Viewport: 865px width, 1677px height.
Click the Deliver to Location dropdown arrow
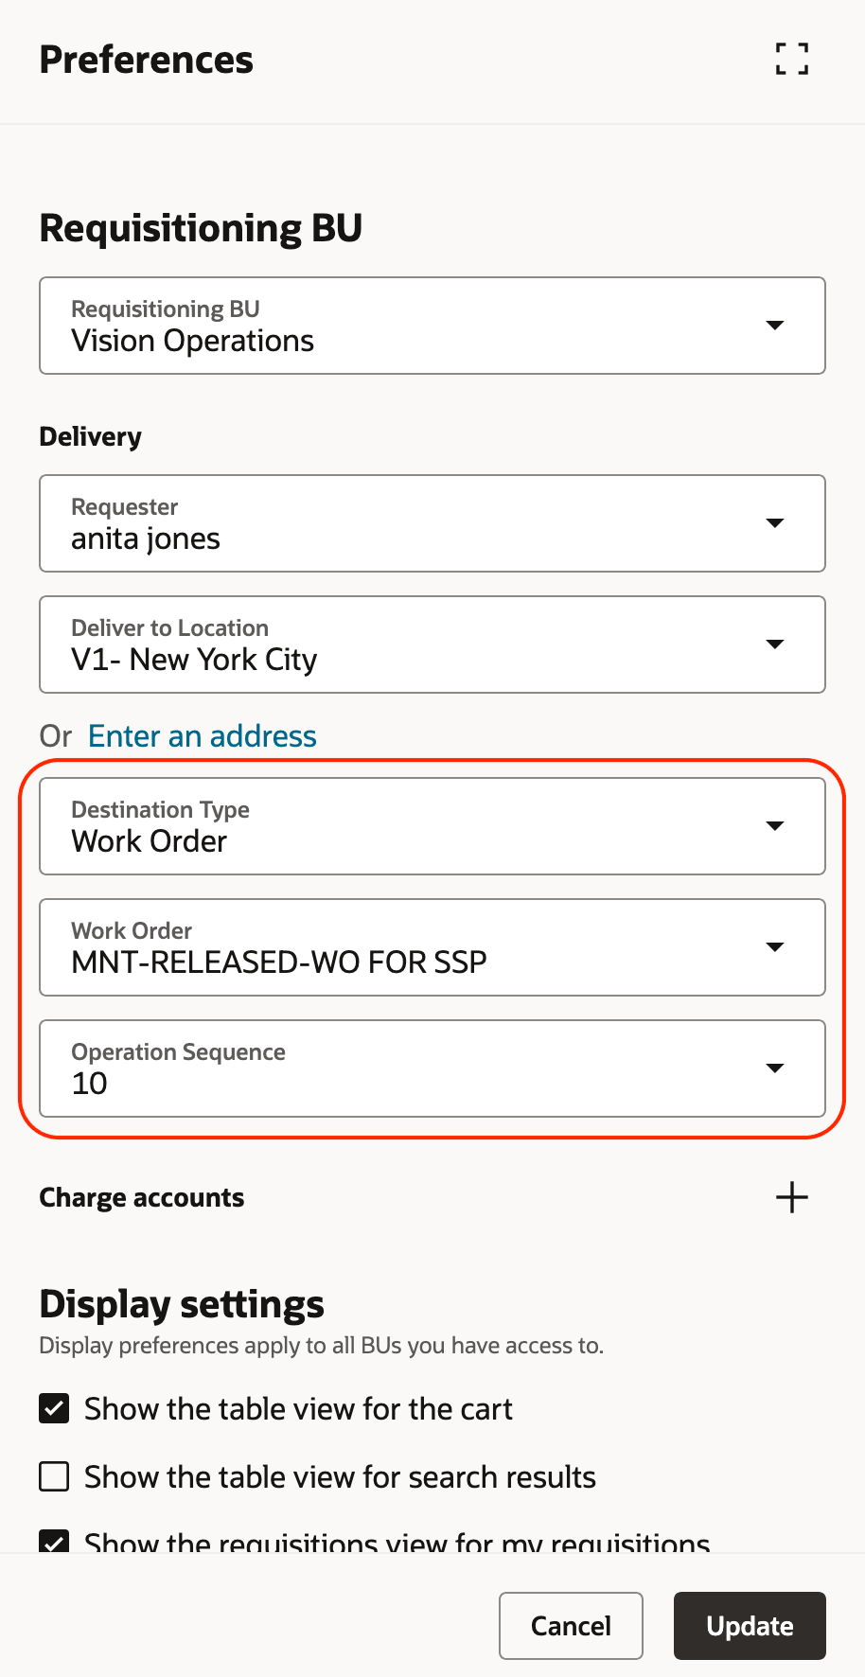(774, 644)
